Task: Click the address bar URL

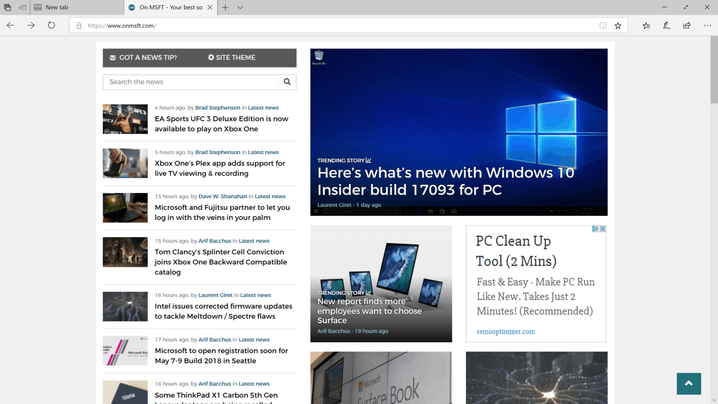Action: (122, 25)
